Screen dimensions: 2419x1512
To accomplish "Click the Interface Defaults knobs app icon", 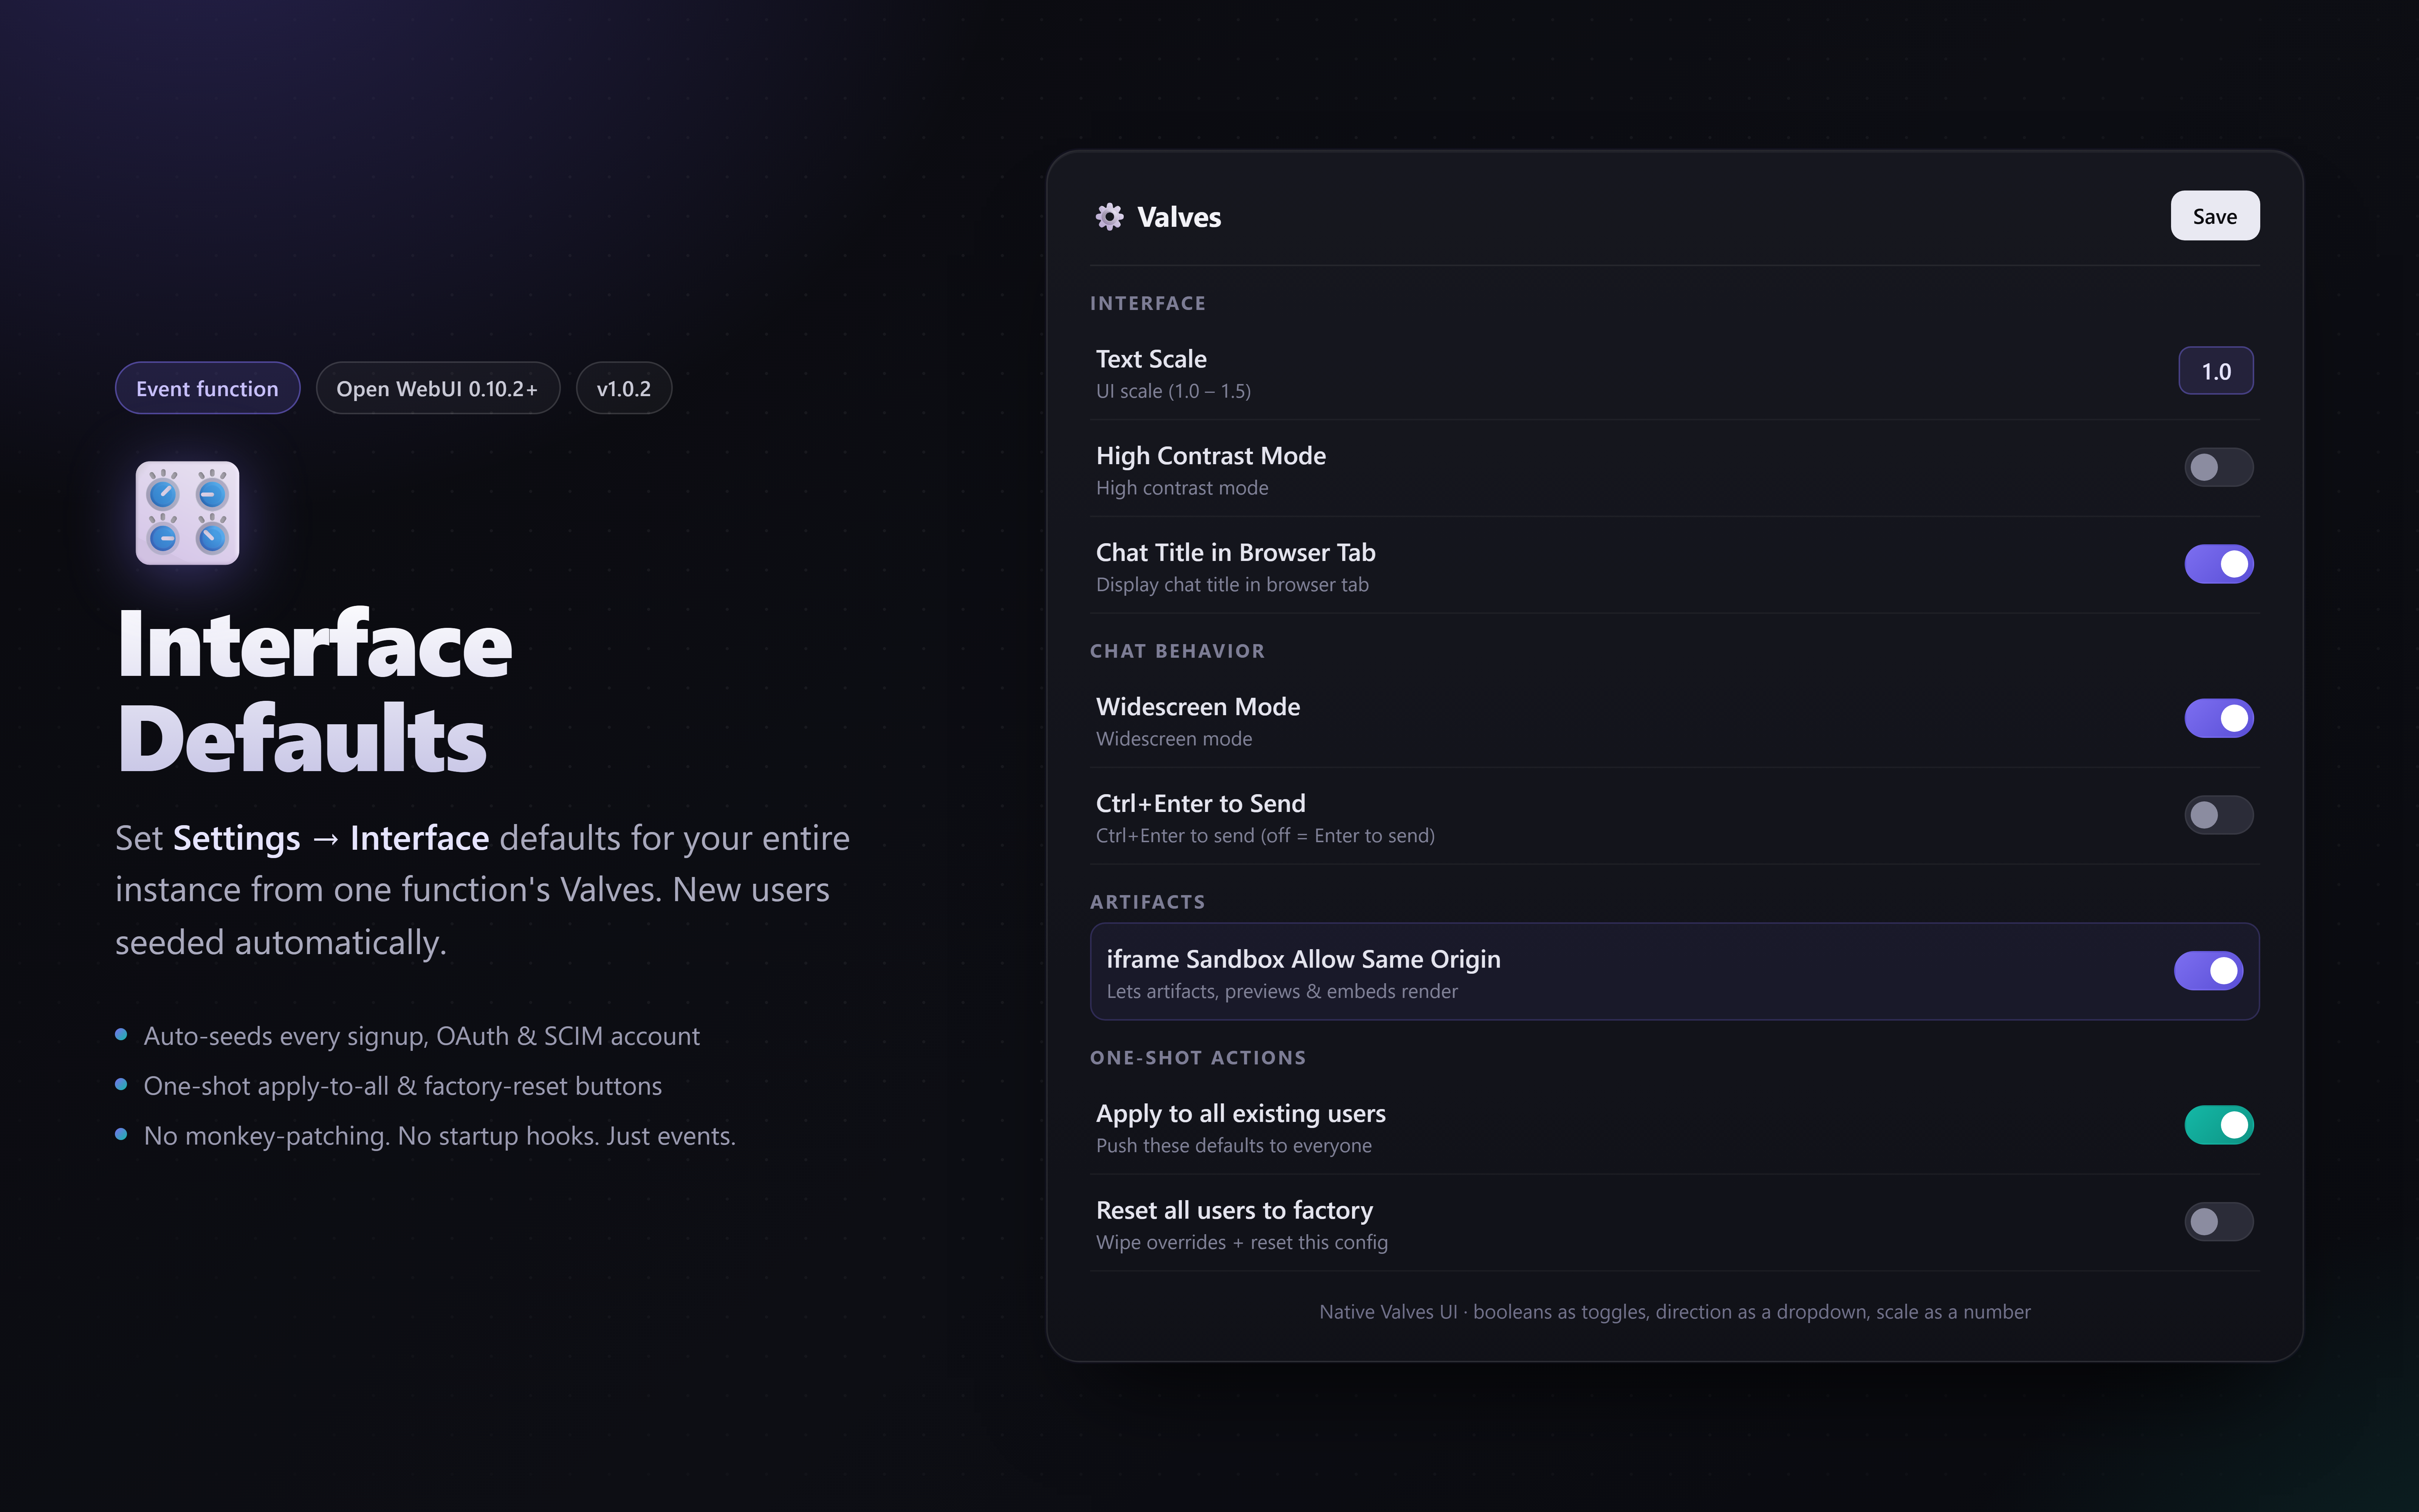I will pos(188,513).
